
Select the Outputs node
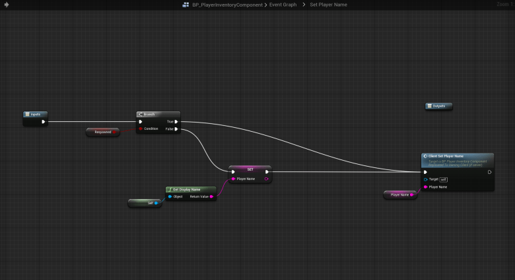click(x=439, y=106)
